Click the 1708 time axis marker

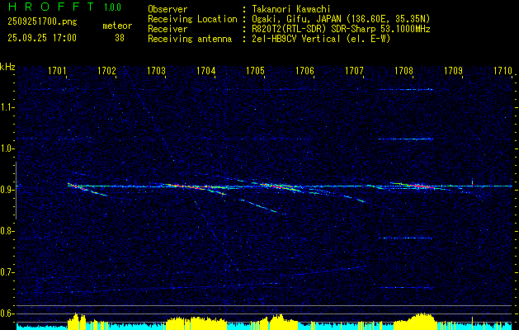coord(403,70)
